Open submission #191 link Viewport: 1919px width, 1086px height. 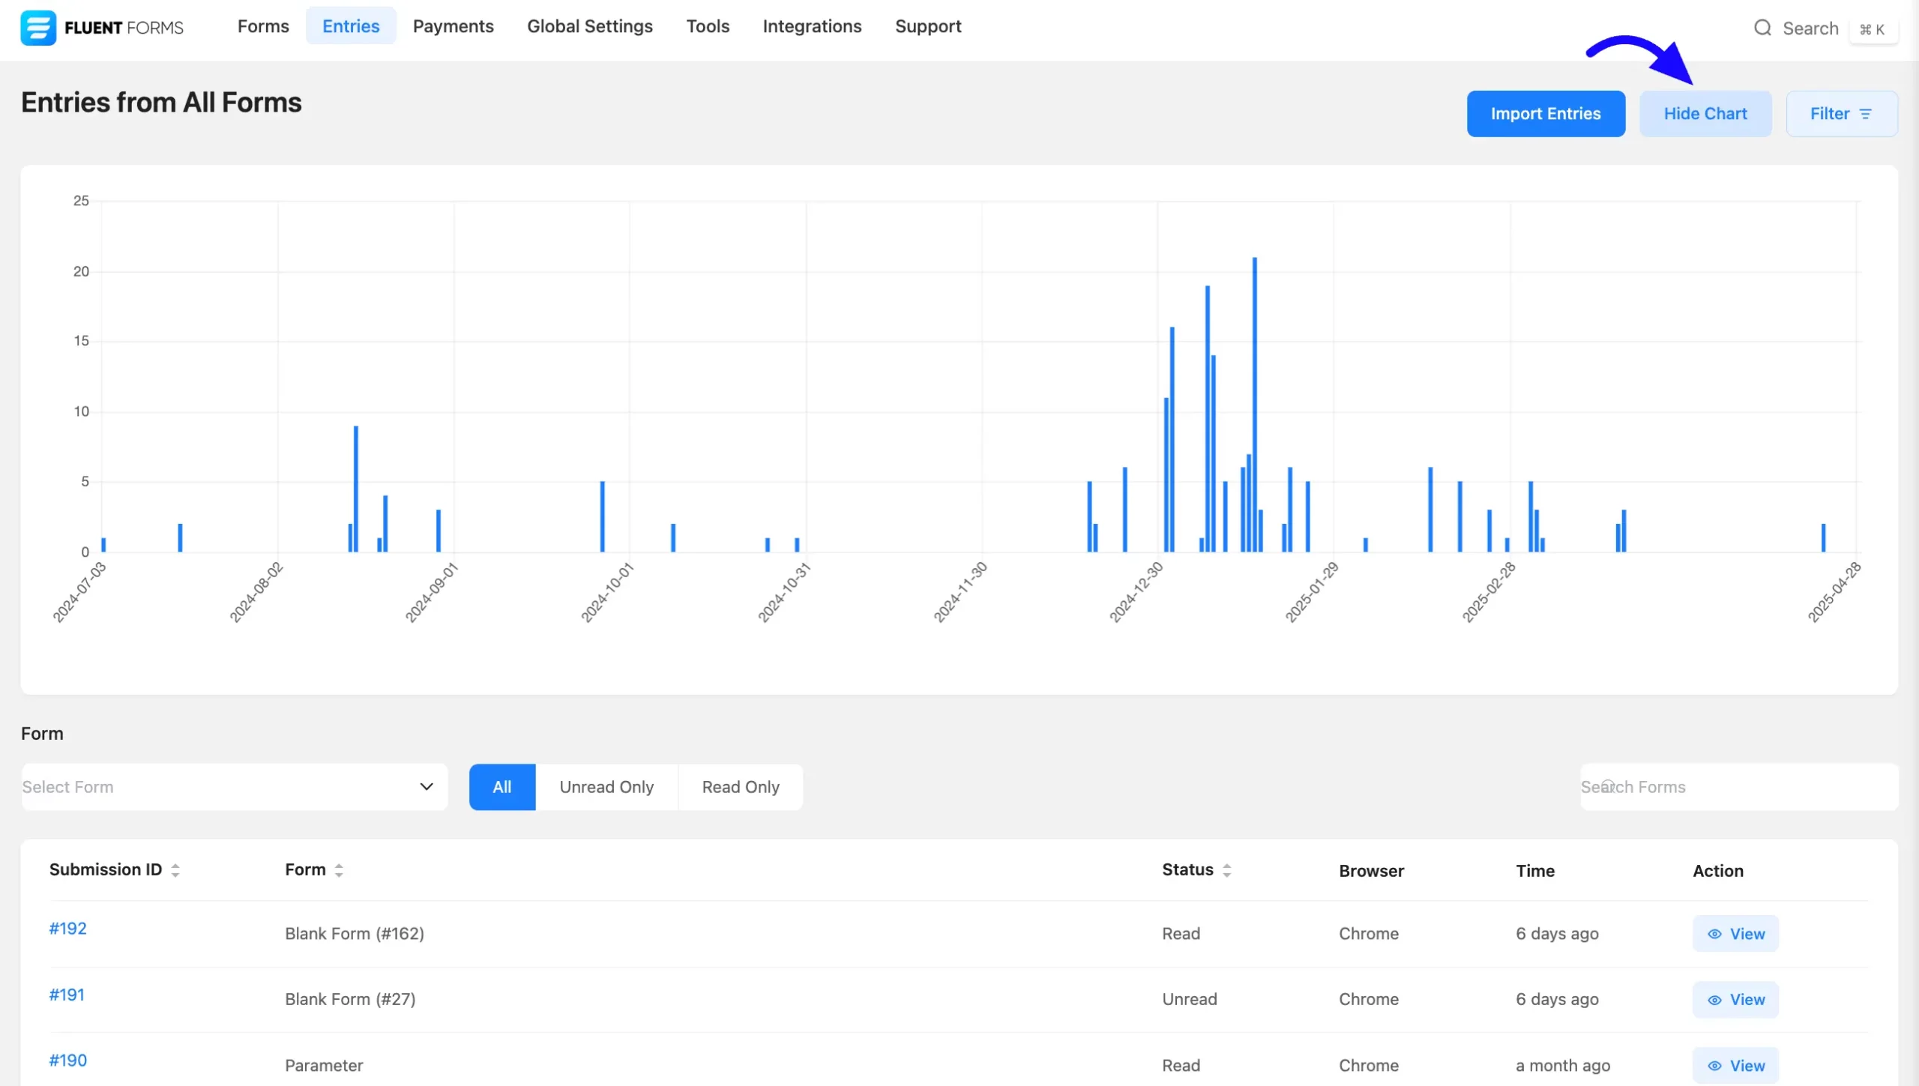point(67,995)
